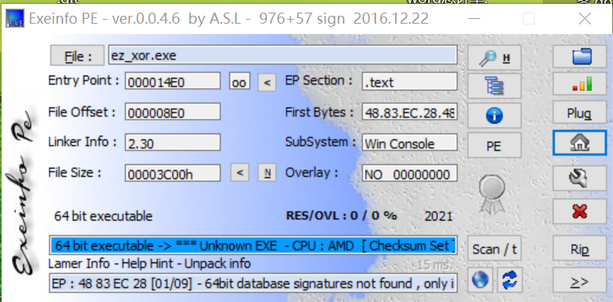Viewport: 613px width, 302px height.
Task: Click the 2021 year text
Action: coord(438,216)
